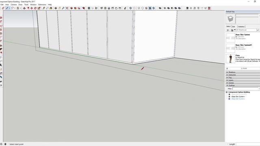
Task: Click the Length measurements box
Action: pos(248,144)
